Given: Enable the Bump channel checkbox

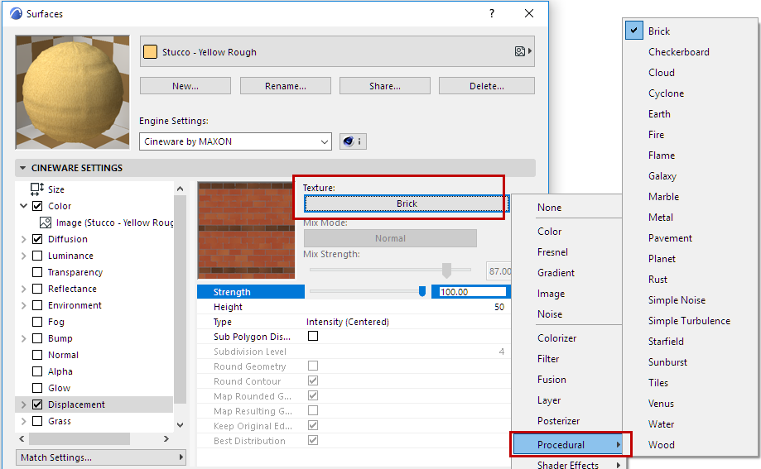Looking at the screenshot, I should [37, 338].
